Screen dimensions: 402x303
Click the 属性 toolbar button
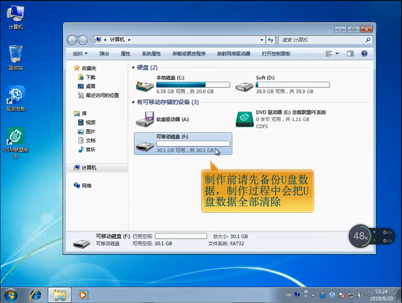[125, 54]
